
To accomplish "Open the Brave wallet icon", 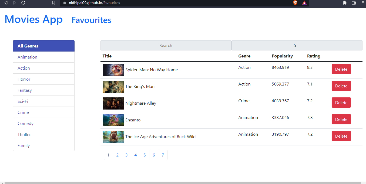I will [x=354, y=3].
